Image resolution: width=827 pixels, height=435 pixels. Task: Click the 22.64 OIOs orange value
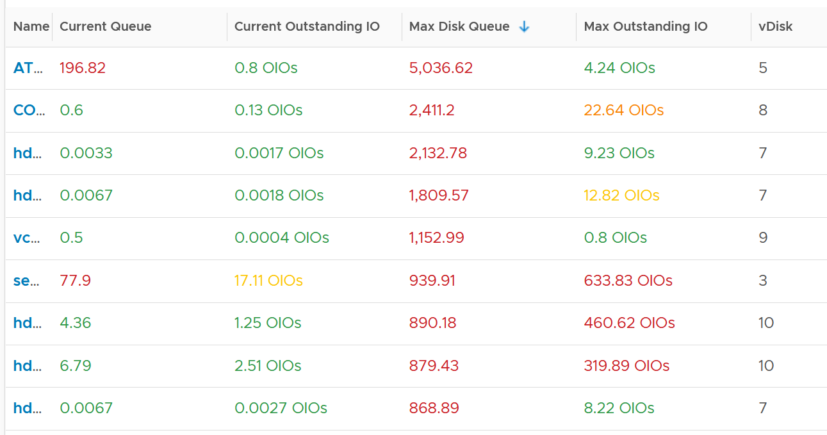pos(624,110)
